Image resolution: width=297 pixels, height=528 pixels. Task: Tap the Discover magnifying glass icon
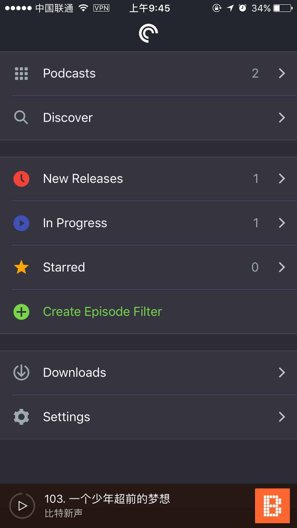(x=21, y=118)
